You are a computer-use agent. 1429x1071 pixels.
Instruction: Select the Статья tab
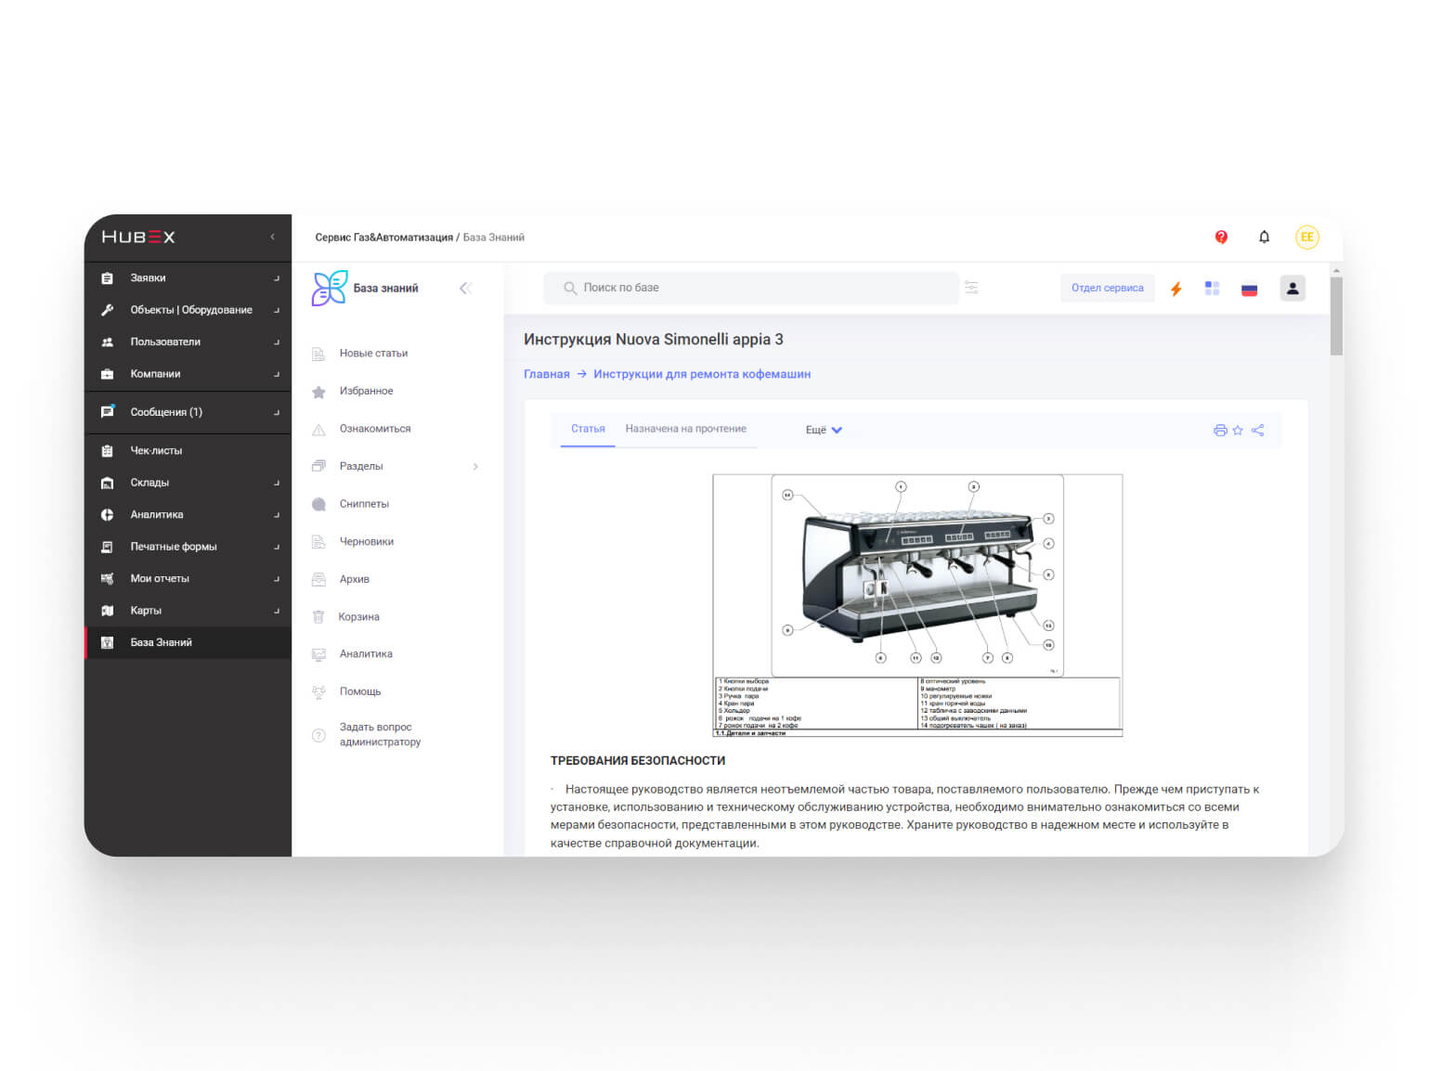click(588, 429)
